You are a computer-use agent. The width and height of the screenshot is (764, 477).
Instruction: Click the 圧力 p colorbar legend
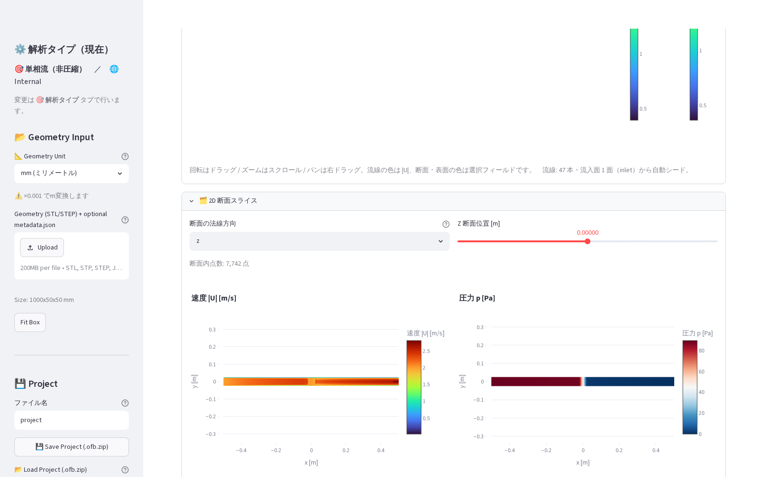click(x=690, y=387)
